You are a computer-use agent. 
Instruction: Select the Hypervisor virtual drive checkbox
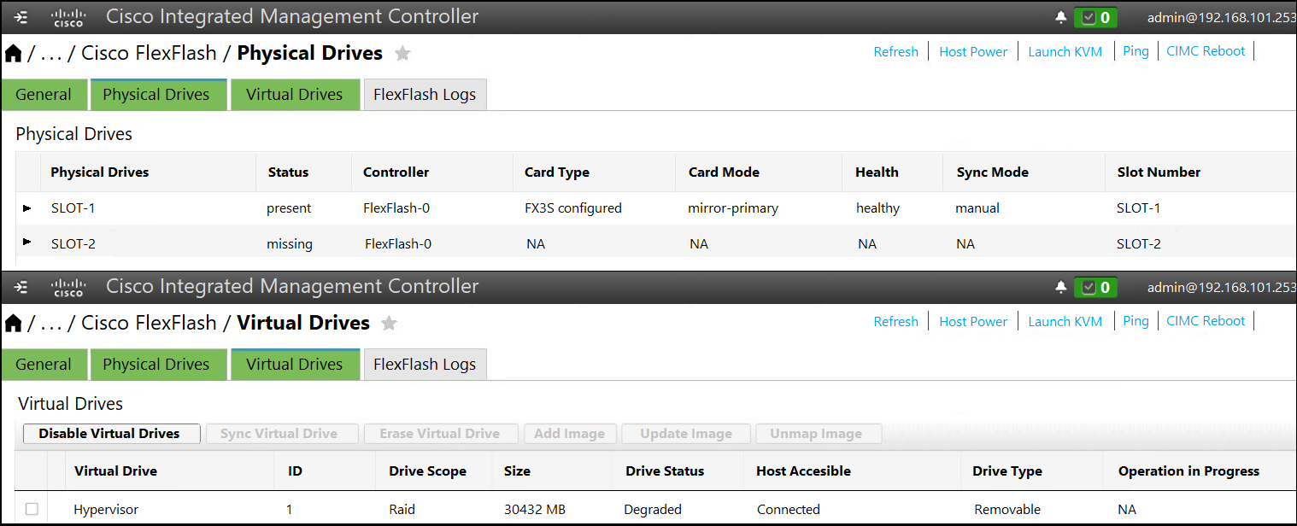tap(32, 509)
